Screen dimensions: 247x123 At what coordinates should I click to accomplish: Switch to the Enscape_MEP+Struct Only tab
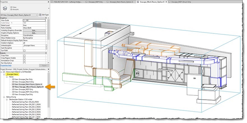[181, 2]
